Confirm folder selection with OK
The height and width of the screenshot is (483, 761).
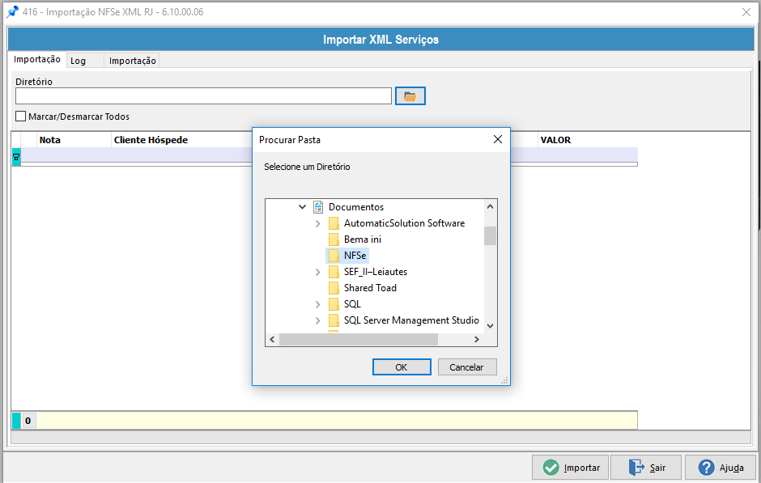pos(402,367)
